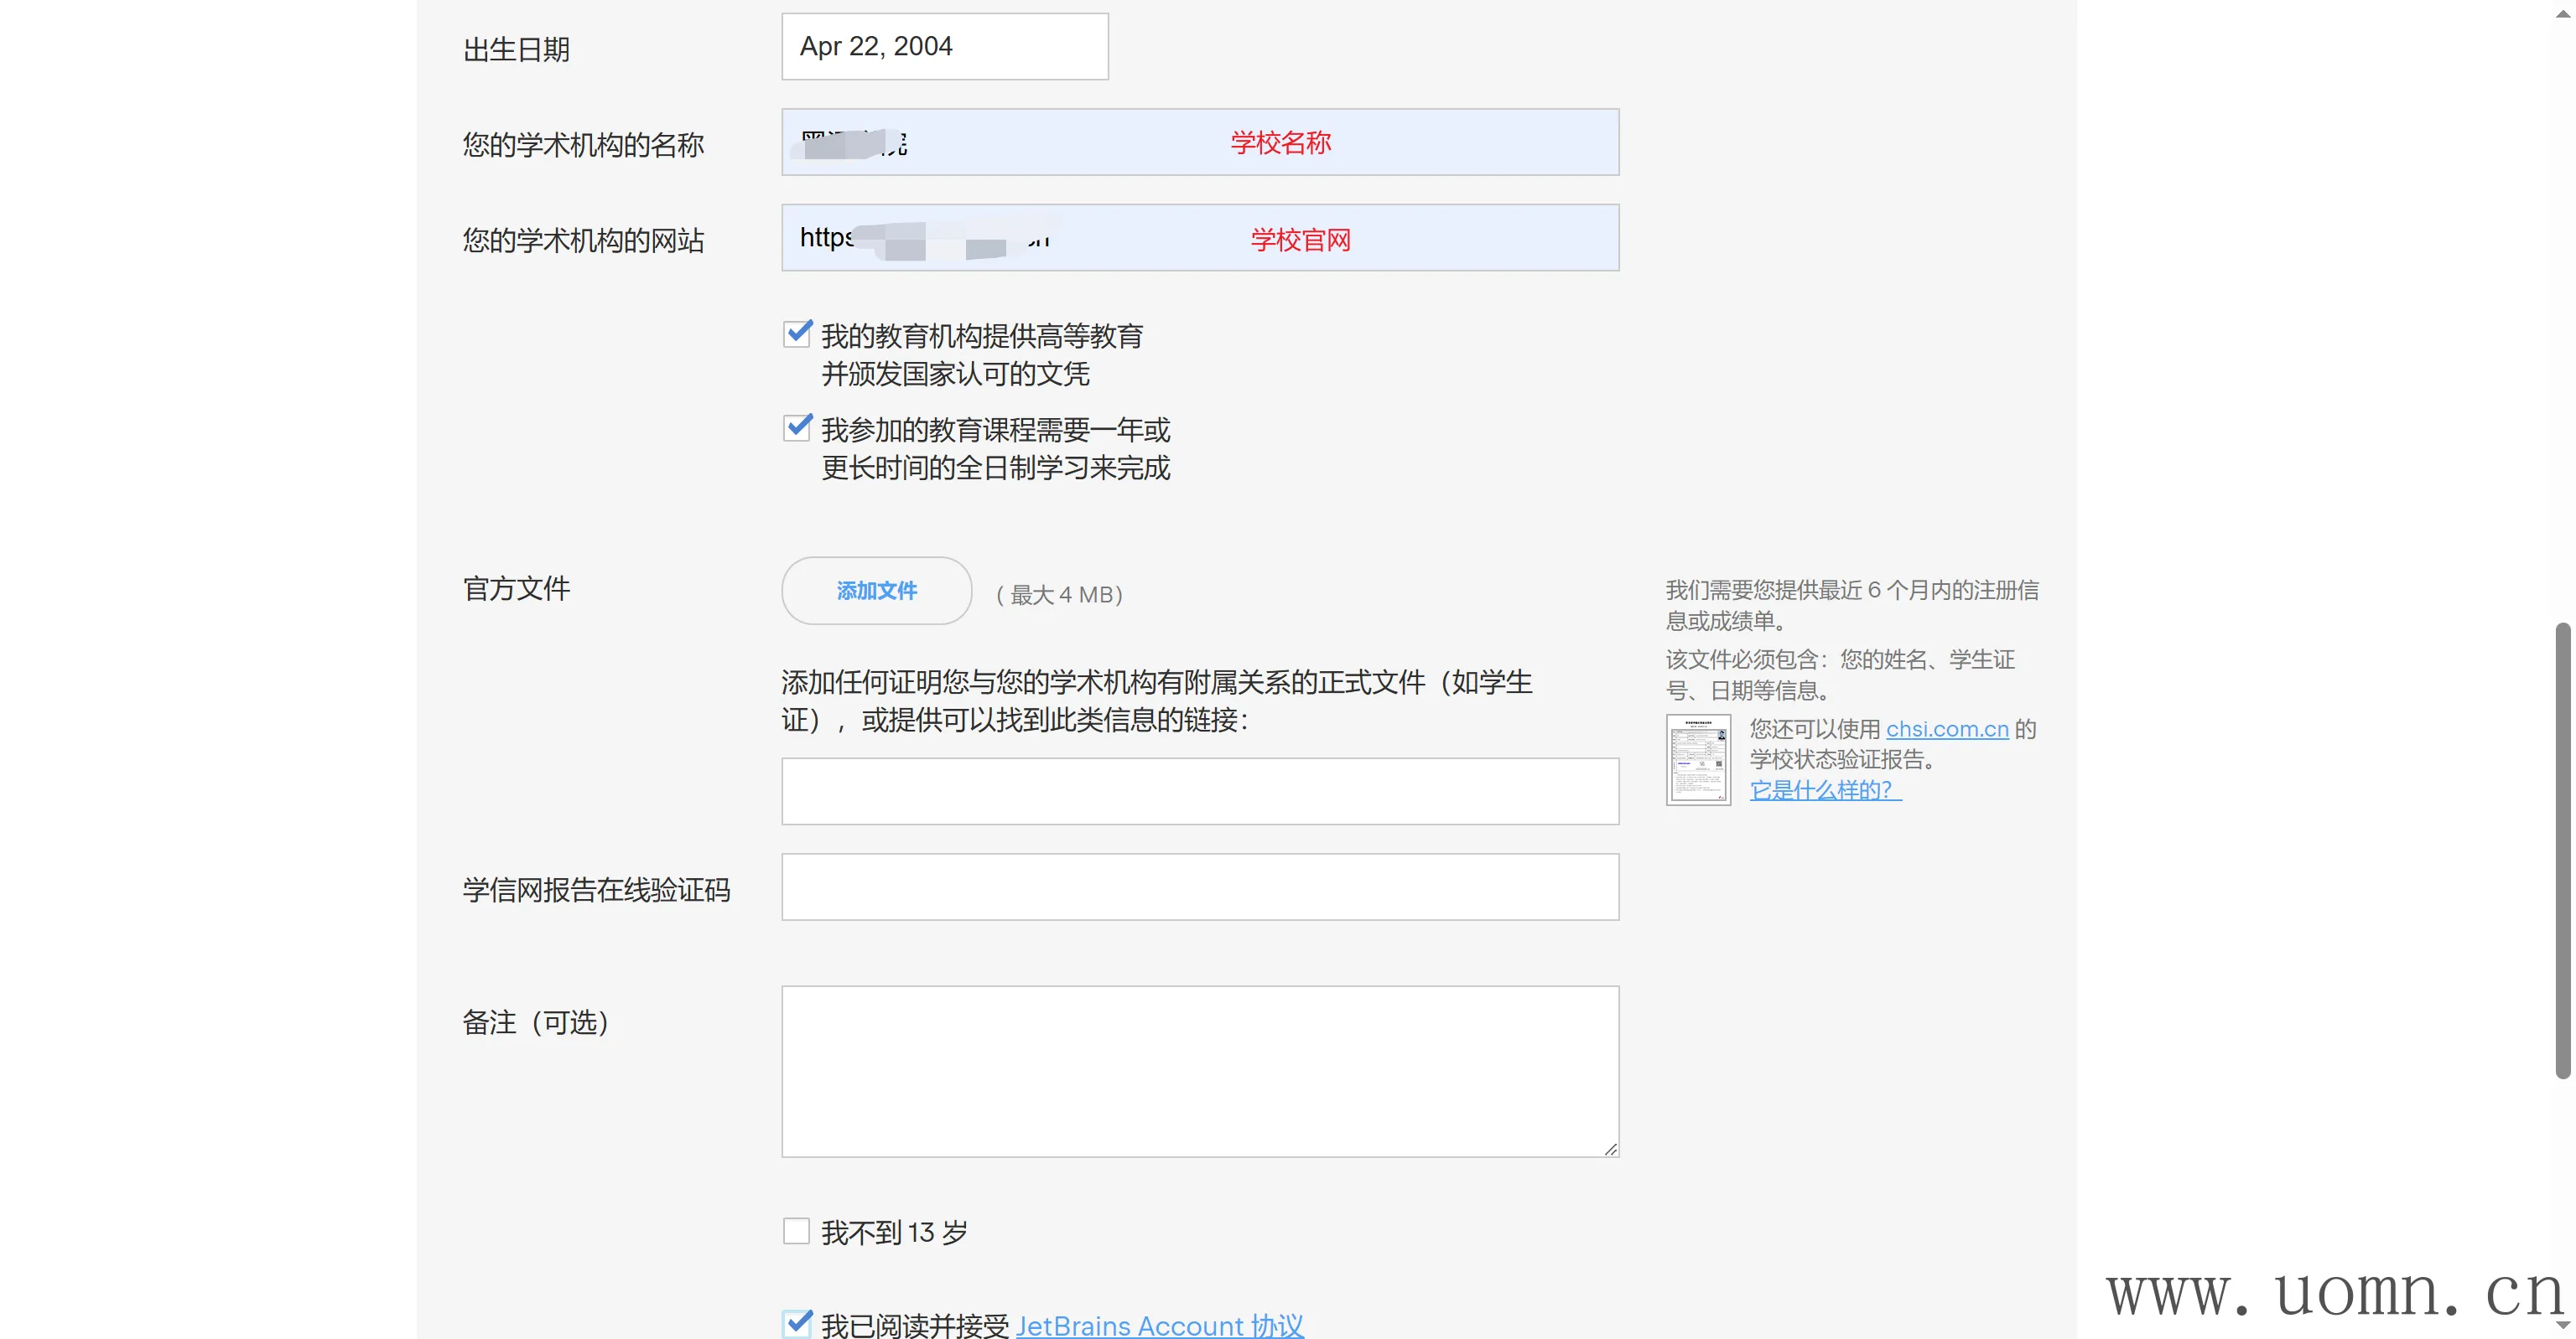Click the birth date input field

tap(944, 47)
